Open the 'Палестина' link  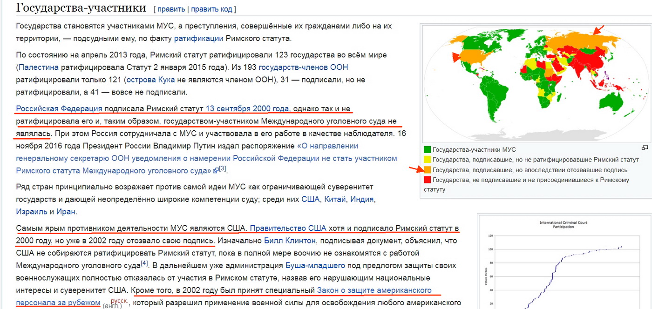(x=39, y=67)
